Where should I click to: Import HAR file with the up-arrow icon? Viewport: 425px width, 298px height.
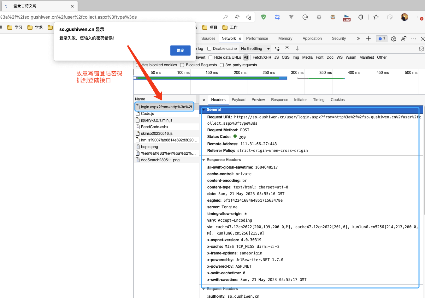[x=287, y=49]
